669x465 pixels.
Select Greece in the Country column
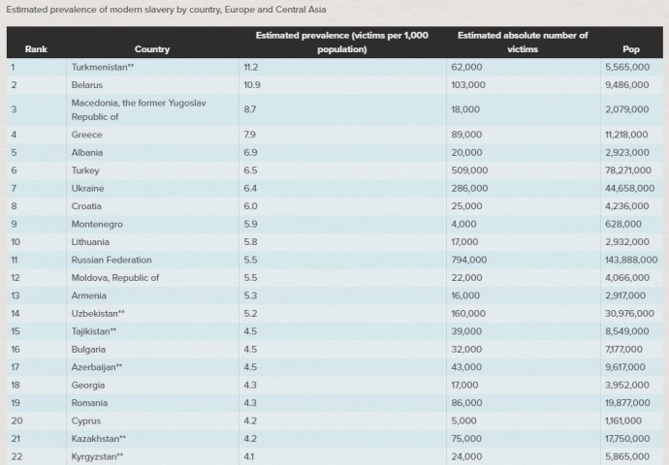86,135
